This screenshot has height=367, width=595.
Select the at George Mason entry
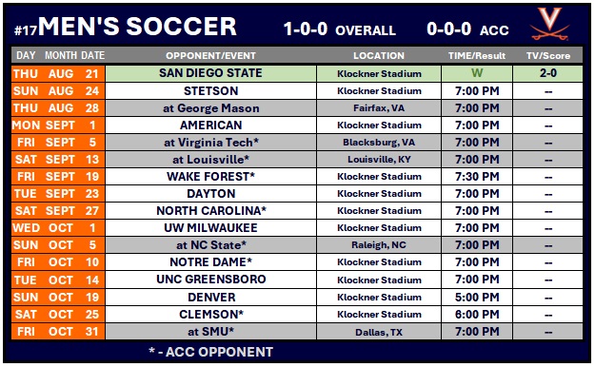point(210,108)
